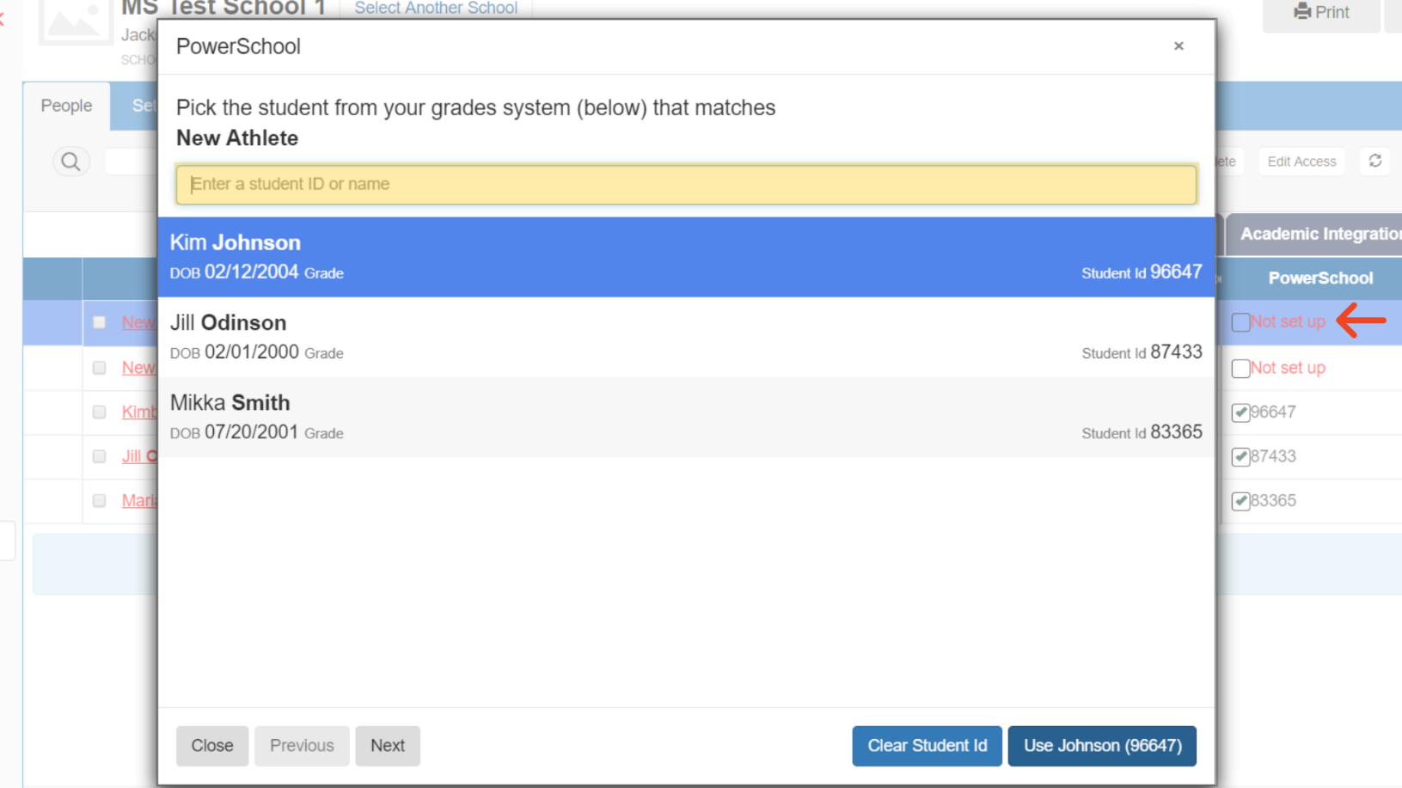
Task: Uncheck the PowerSchool checkbox for 87433
Action: click(x=1240, y=457)
